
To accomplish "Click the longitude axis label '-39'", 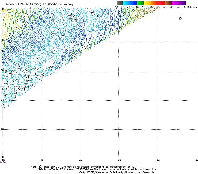I will click(80, 160).
